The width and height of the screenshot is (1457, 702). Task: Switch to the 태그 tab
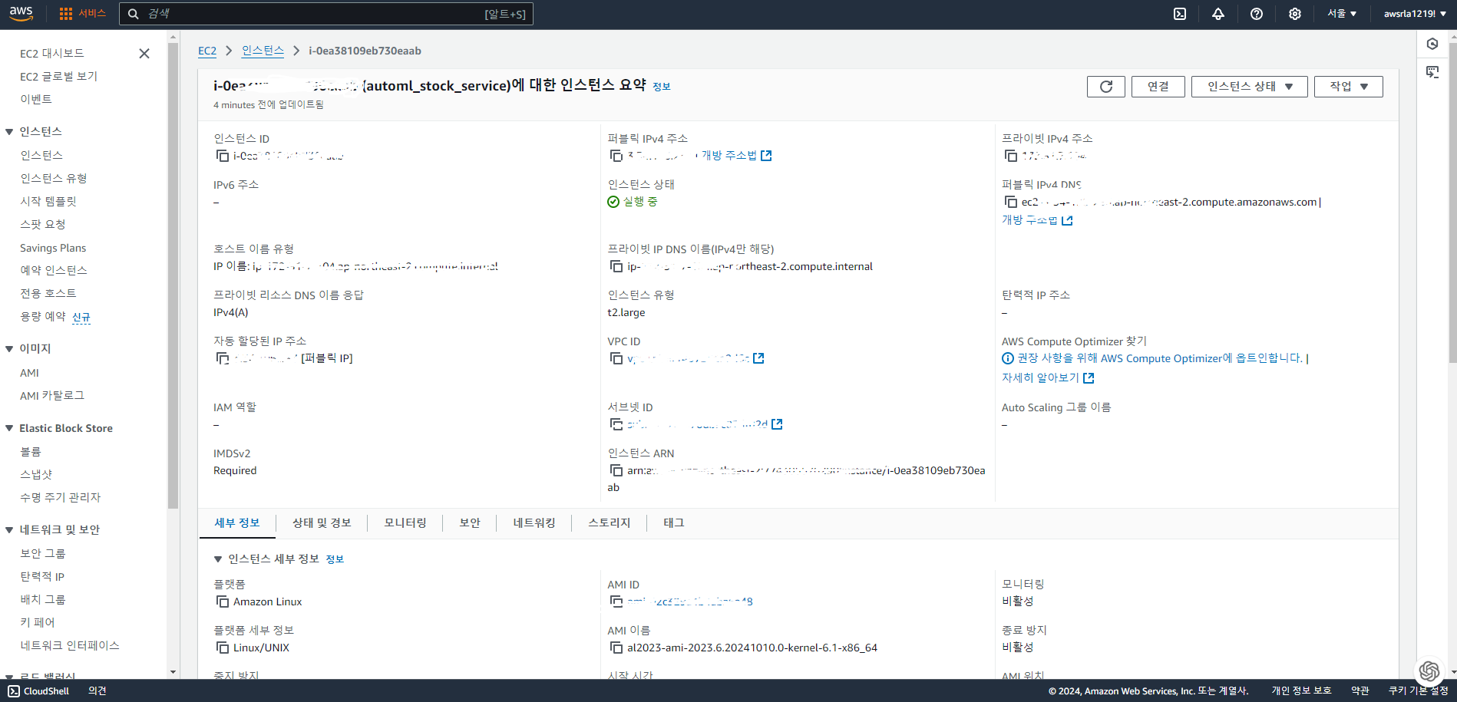[x=674, y=522]
